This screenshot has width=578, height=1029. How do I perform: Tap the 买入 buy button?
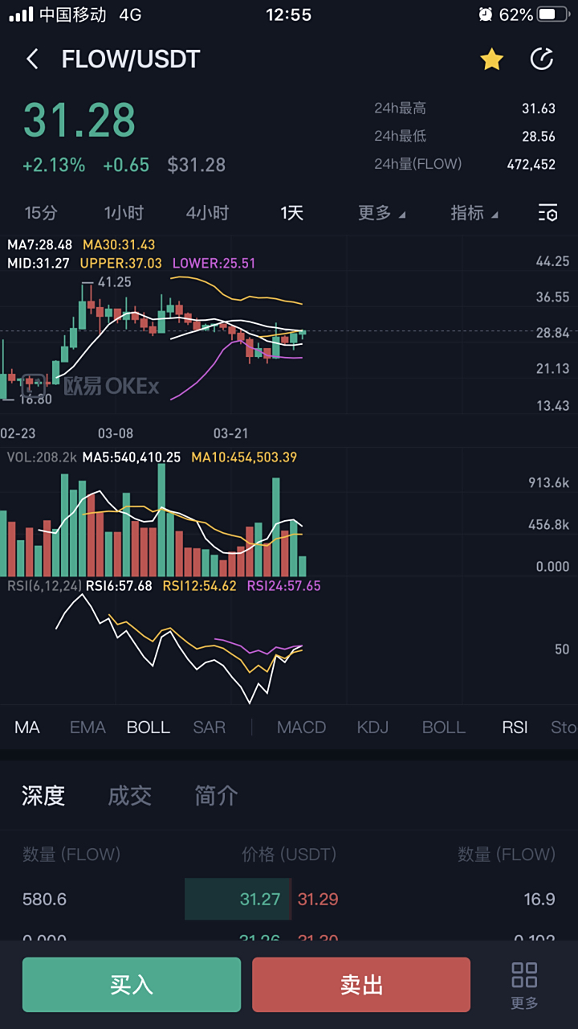pos(131,984)
